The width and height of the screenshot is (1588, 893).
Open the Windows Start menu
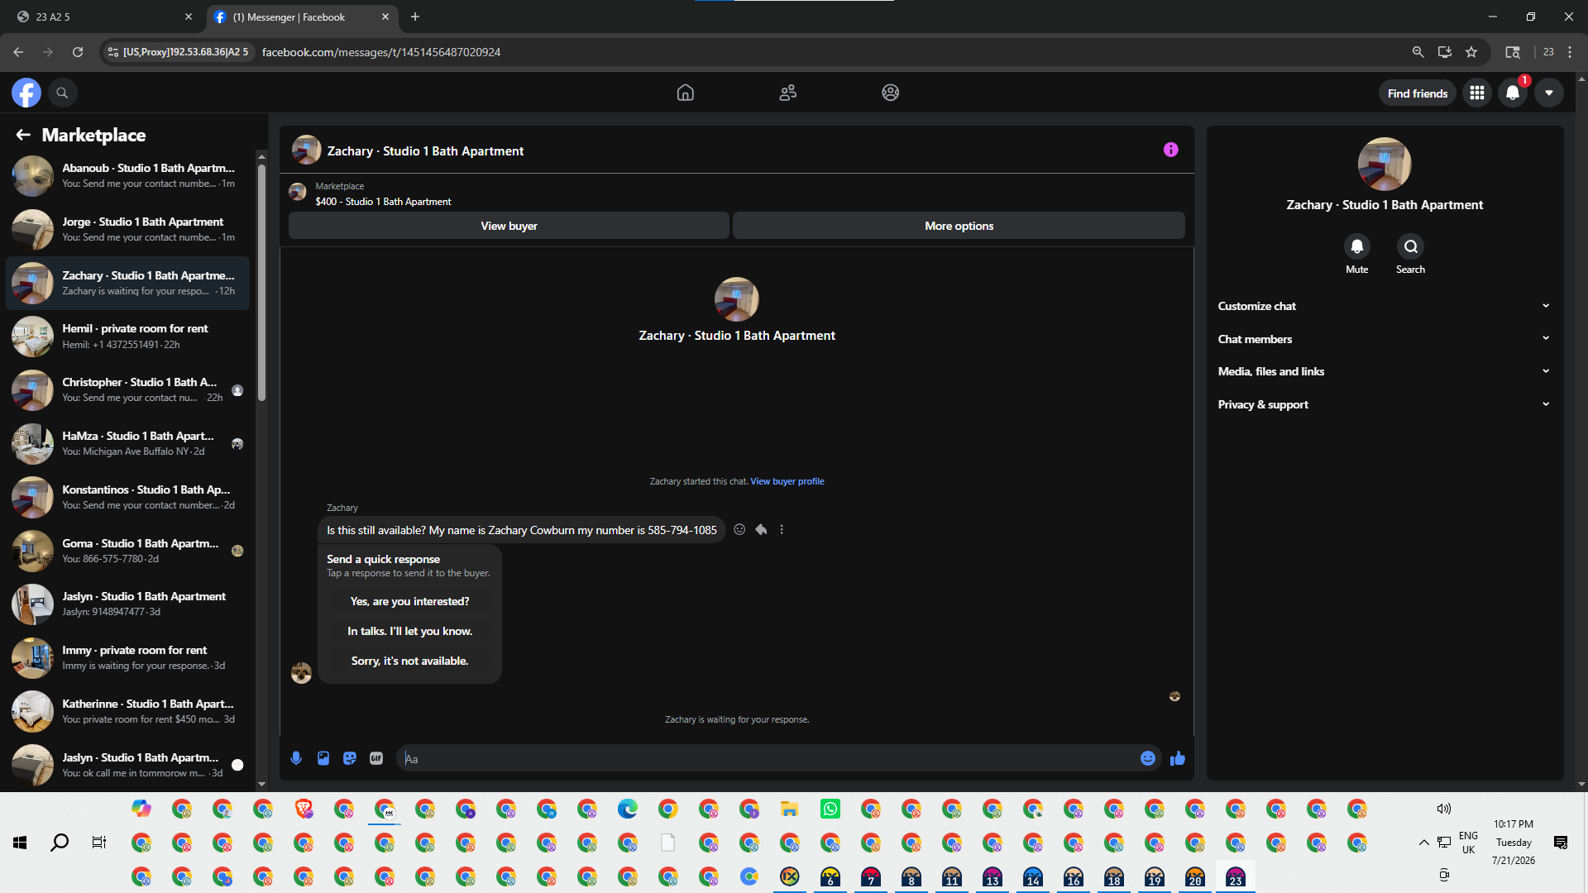(x=20, y=843)
